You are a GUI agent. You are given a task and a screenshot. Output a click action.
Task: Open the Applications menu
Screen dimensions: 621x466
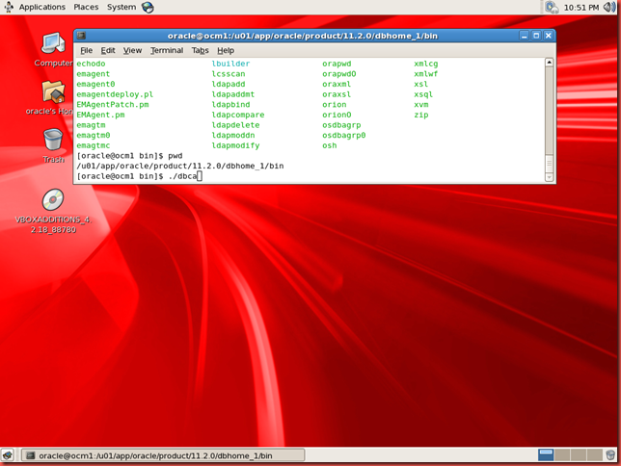click(42, 7)
